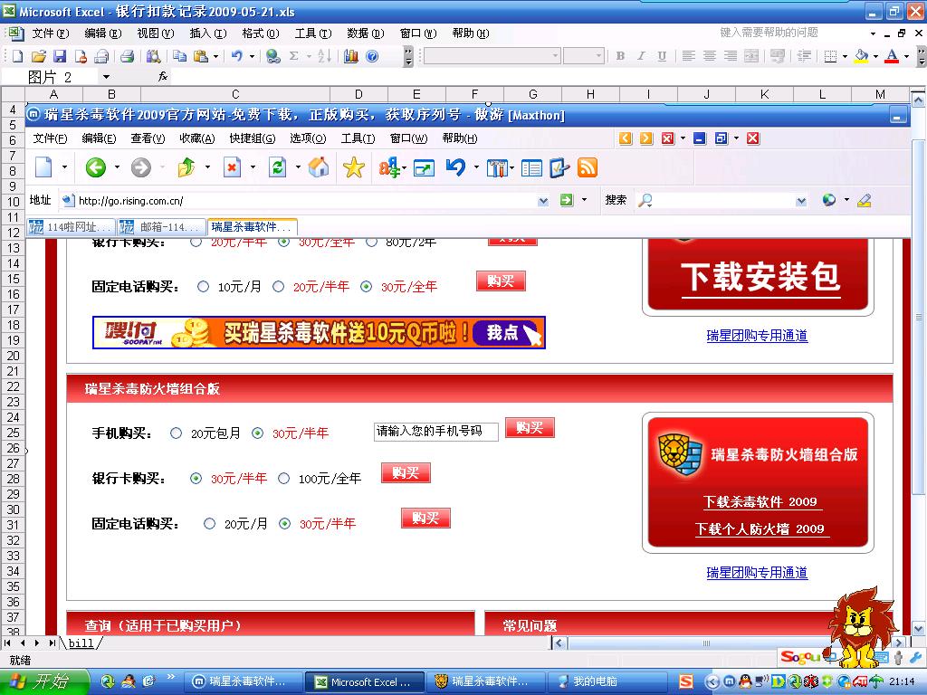
Task: Open 下载个人防火墙 2009 link
Action: point(761,528)
